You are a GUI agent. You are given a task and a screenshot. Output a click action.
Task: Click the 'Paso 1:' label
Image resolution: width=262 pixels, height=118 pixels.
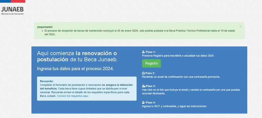coord(151,52)
